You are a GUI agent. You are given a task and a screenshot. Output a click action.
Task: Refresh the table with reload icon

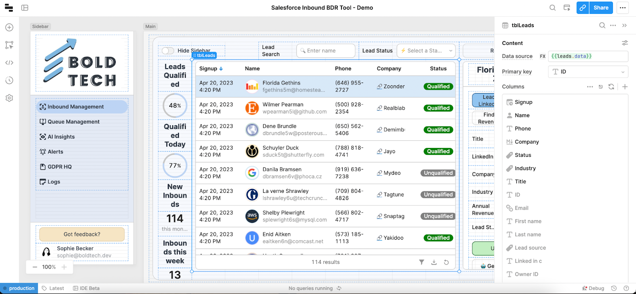click(x=446, y=262)
